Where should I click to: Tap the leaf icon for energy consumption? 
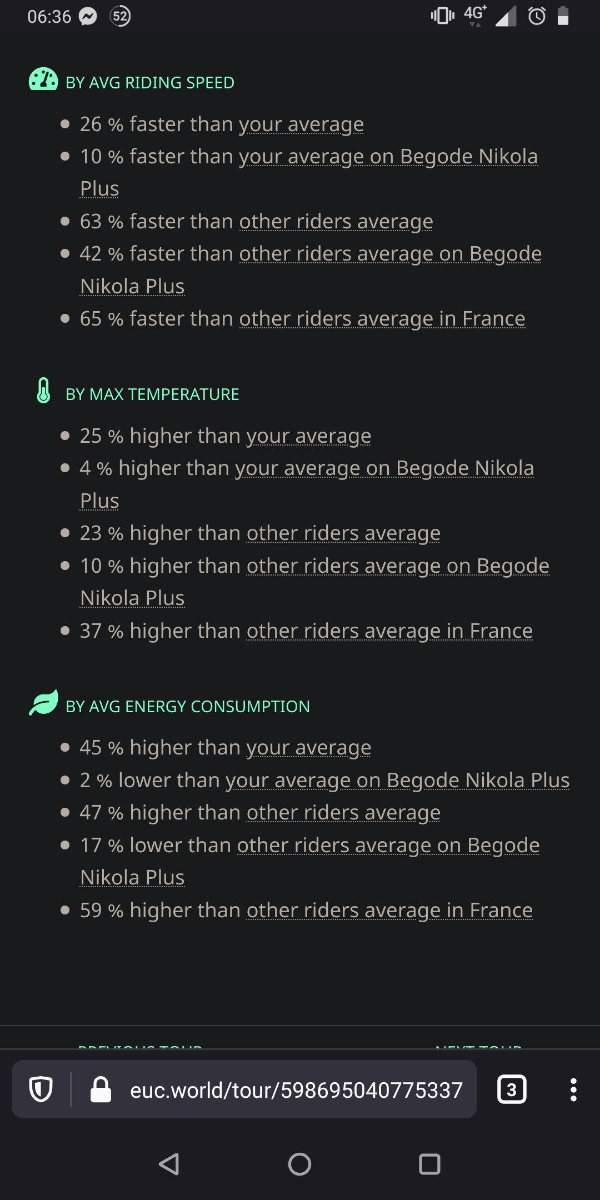pos(43,703)
